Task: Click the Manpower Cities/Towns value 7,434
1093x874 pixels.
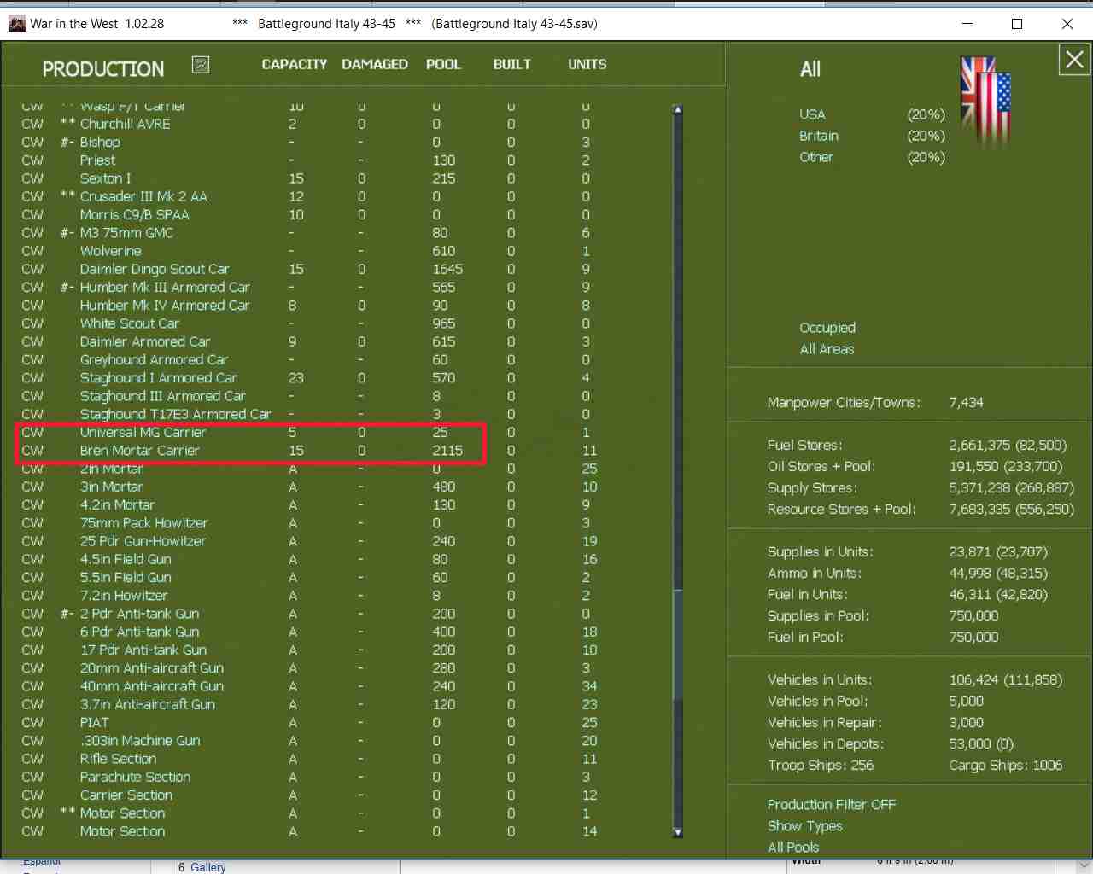Action: 966,403
